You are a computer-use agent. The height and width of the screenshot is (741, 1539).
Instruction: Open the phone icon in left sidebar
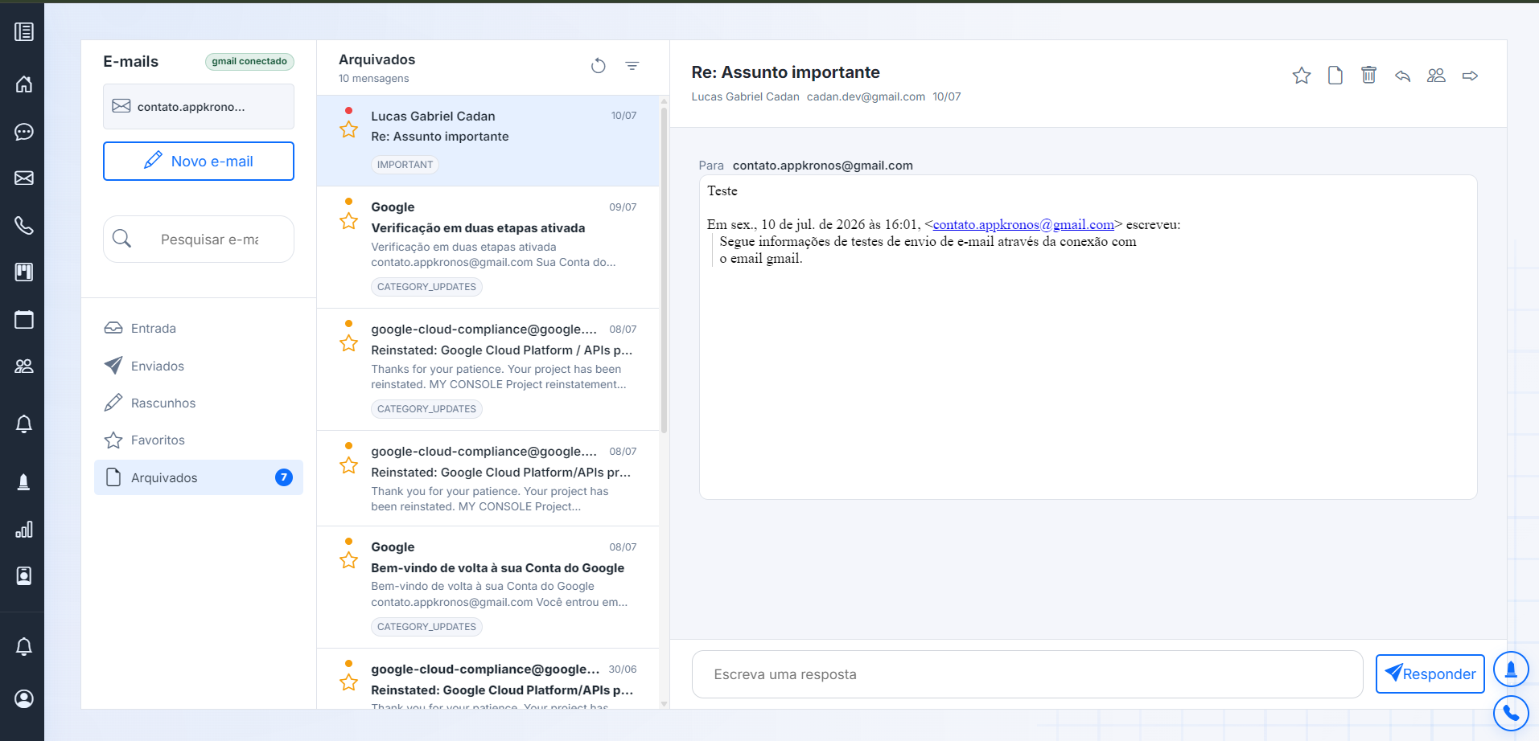(24, 225)
